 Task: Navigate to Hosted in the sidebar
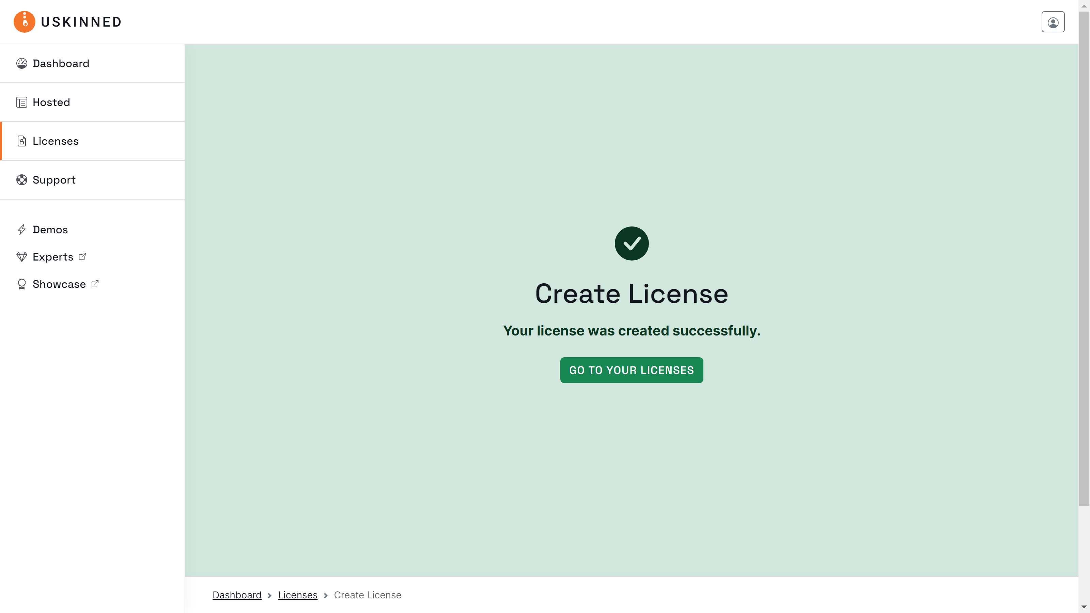point(51,102)
